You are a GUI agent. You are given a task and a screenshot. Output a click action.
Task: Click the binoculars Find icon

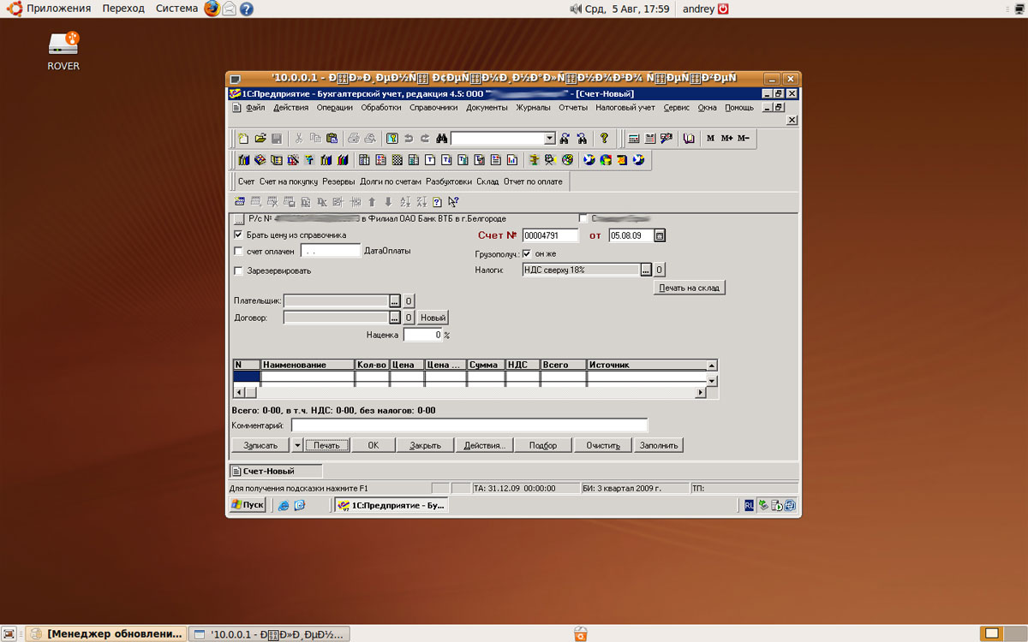point(442,139)
